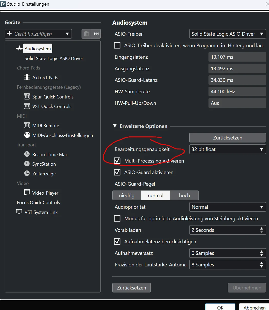Select Akkord-Pads in the device tree
This screenshot has width=269, height=310.
click(45, 77)
